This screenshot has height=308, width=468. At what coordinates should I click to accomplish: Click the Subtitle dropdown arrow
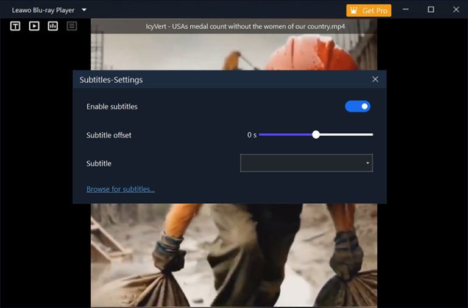[x=367, y=163]
